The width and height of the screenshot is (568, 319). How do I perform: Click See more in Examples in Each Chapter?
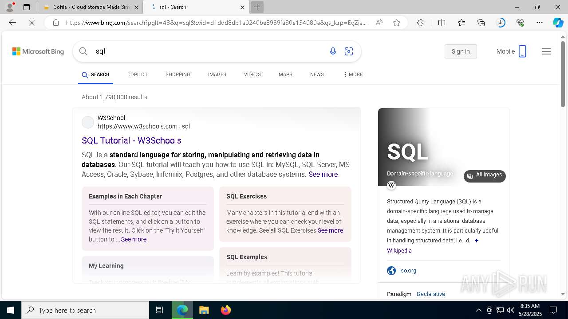click(x=134, y=239)
